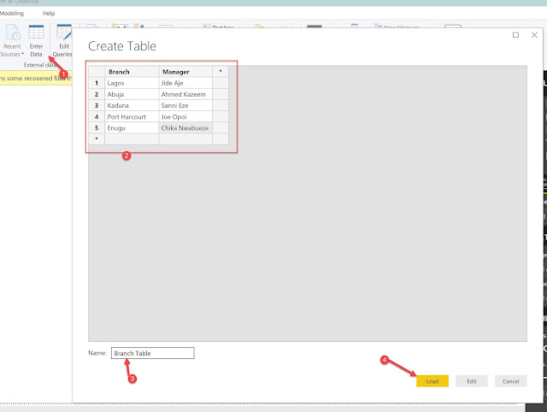This screenshot has height=412, width=547.
Task: Select the cell containing Enugu
Action: click(132, 127)
